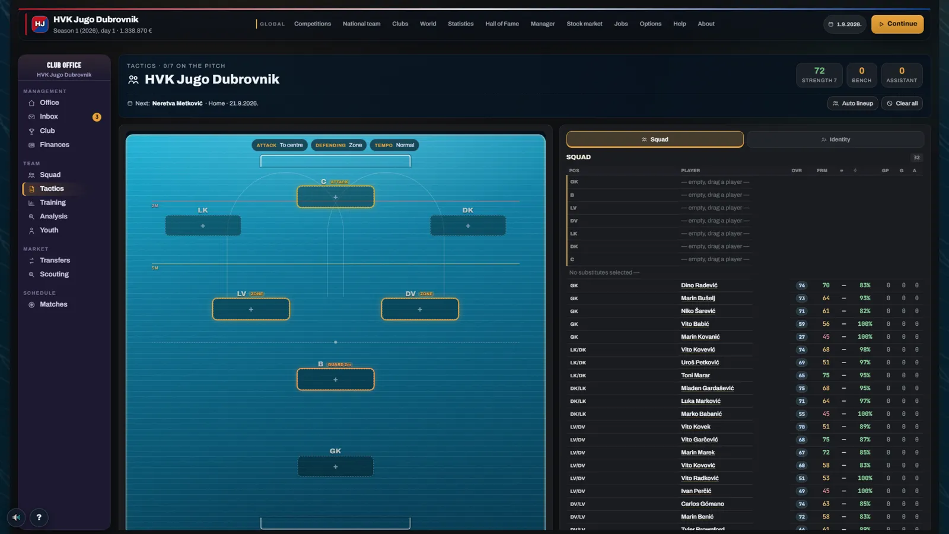The height and width of the screenshot is (534, 949).
Task: Add player to the DK slot
Action: coord(468,225)
